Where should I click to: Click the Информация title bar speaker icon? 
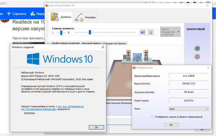pyautogui.click(x=134, y=67)
